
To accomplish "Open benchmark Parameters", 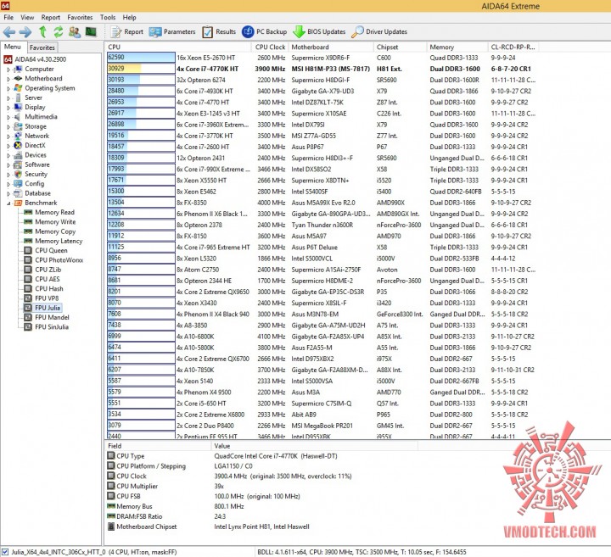I will pos(171,32).
